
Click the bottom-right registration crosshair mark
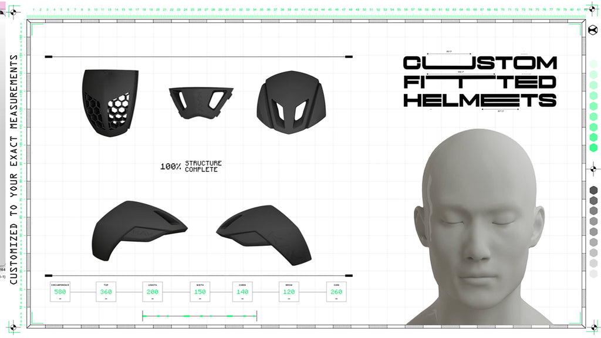tap(593, 326)
